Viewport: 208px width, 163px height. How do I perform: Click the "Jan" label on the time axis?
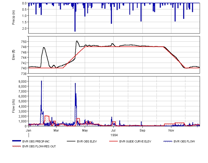29,130
